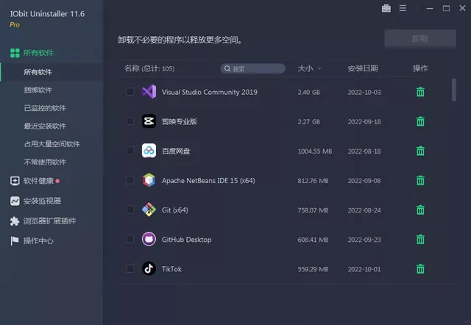Click the 卸载 button at top right
Viewport: 471px width, 325px height.
(420, 39)
